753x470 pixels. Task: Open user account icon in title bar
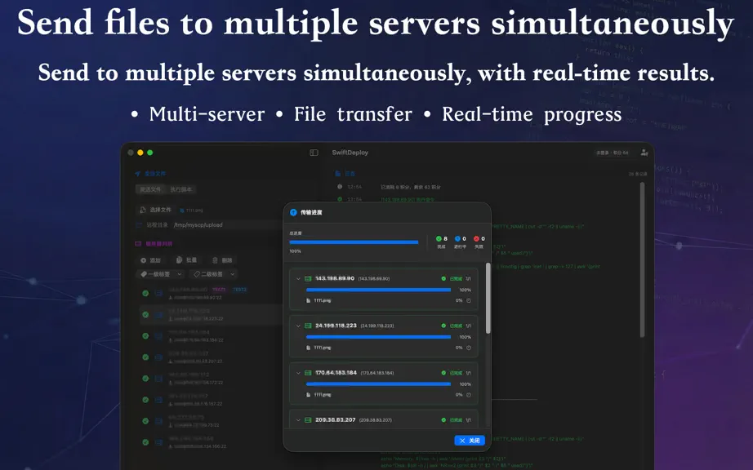(x=644, y=153)
